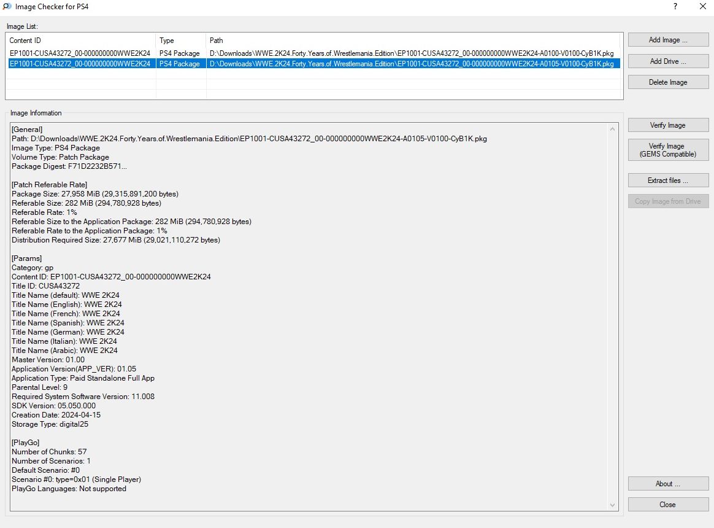This screenshot has height=528, width=714.
Task: Sort list by Type column header
Action: point(181,40)
